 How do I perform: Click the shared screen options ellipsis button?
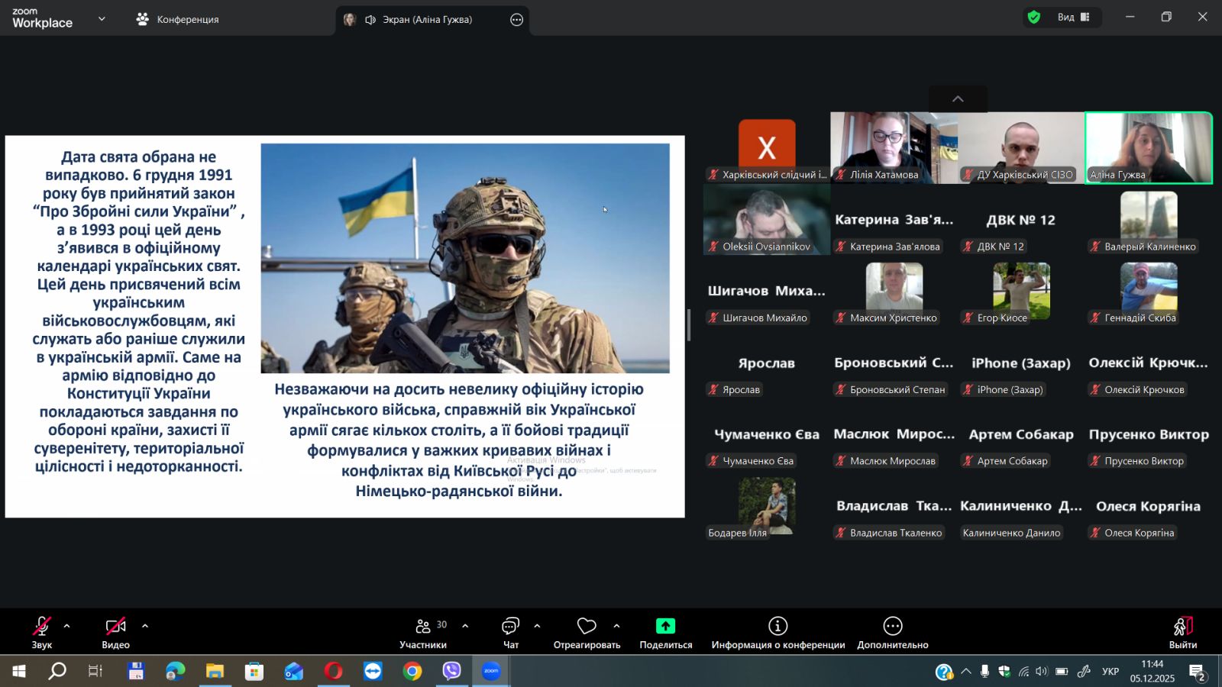point(516,20)
